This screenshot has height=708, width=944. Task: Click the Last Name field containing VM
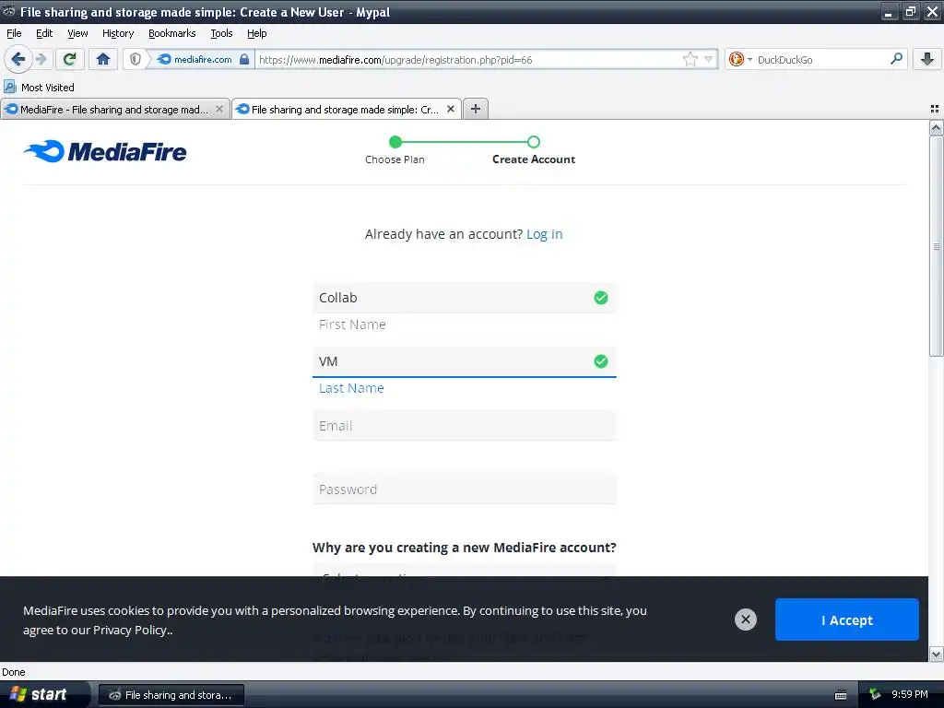coord(465,361)
